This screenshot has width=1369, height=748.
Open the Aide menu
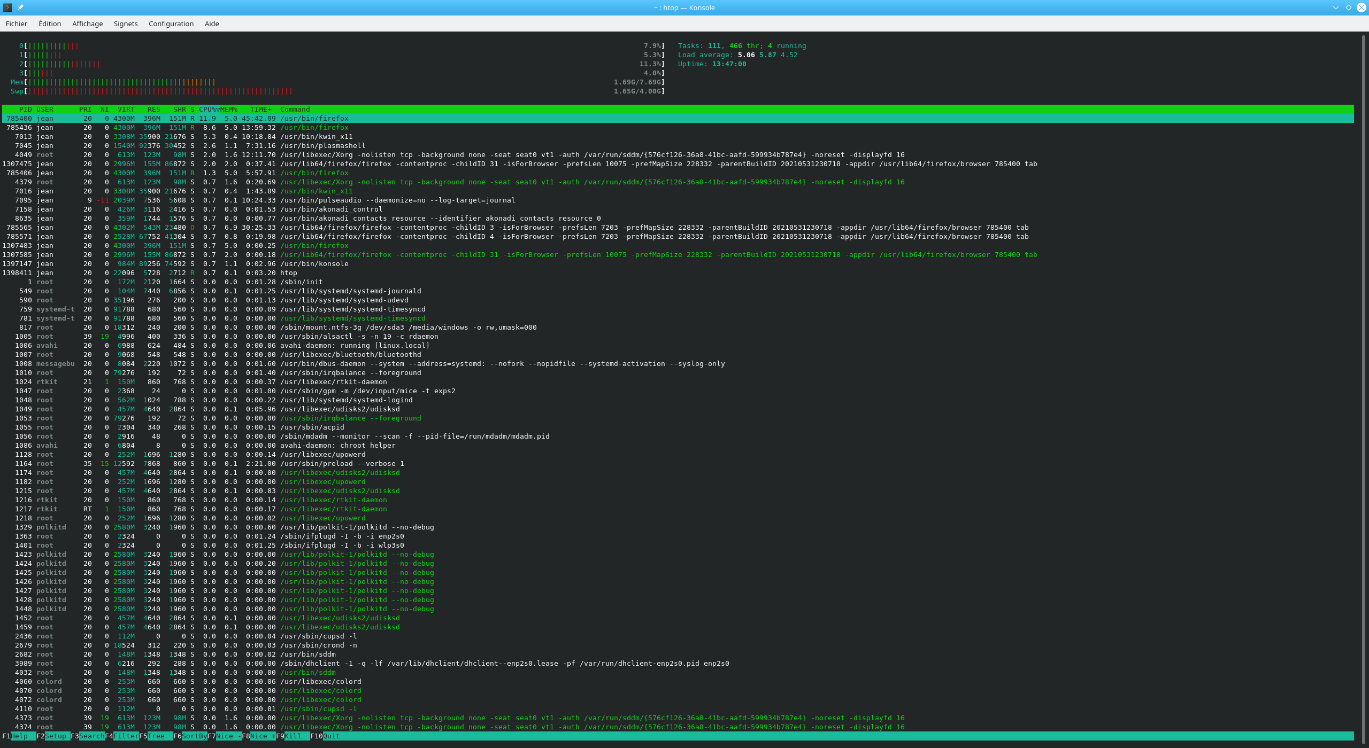pyautogui.click(x=212, y=24)
